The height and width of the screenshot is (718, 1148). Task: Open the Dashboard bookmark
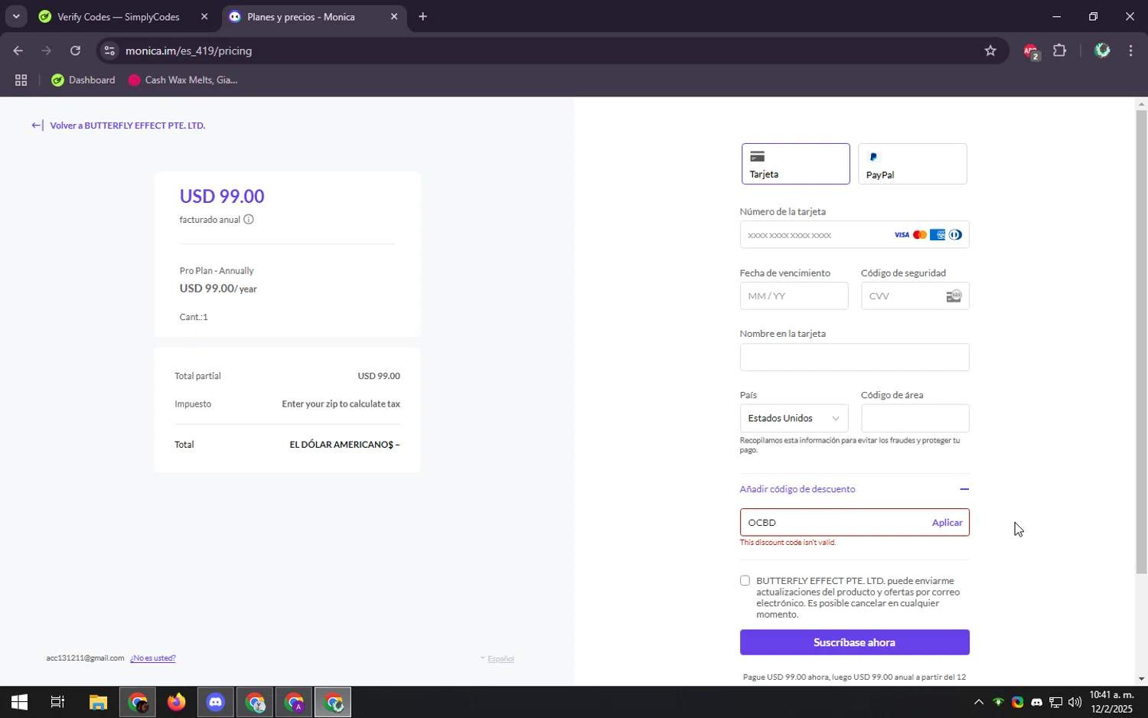[83, 80]
